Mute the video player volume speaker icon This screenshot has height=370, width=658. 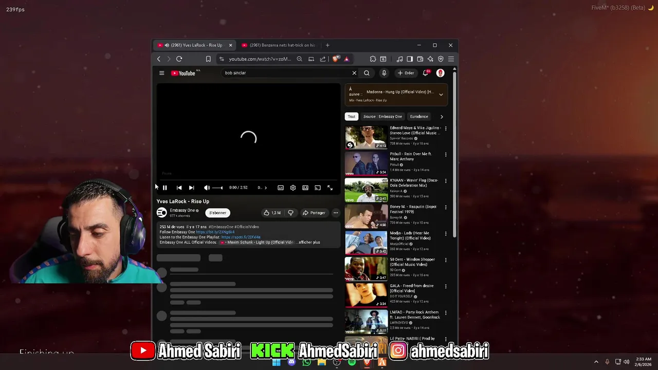coord(207,188)
